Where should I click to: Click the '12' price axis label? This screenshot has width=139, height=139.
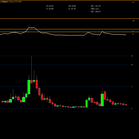click(132, 56)
